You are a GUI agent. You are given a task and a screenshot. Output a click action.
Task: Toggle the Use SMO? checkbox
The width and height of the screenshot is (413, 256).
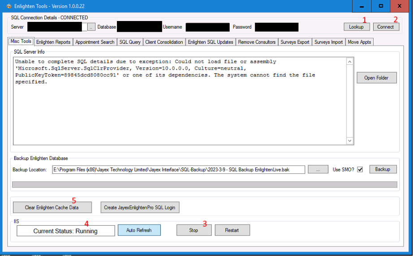tap(360, 169)
